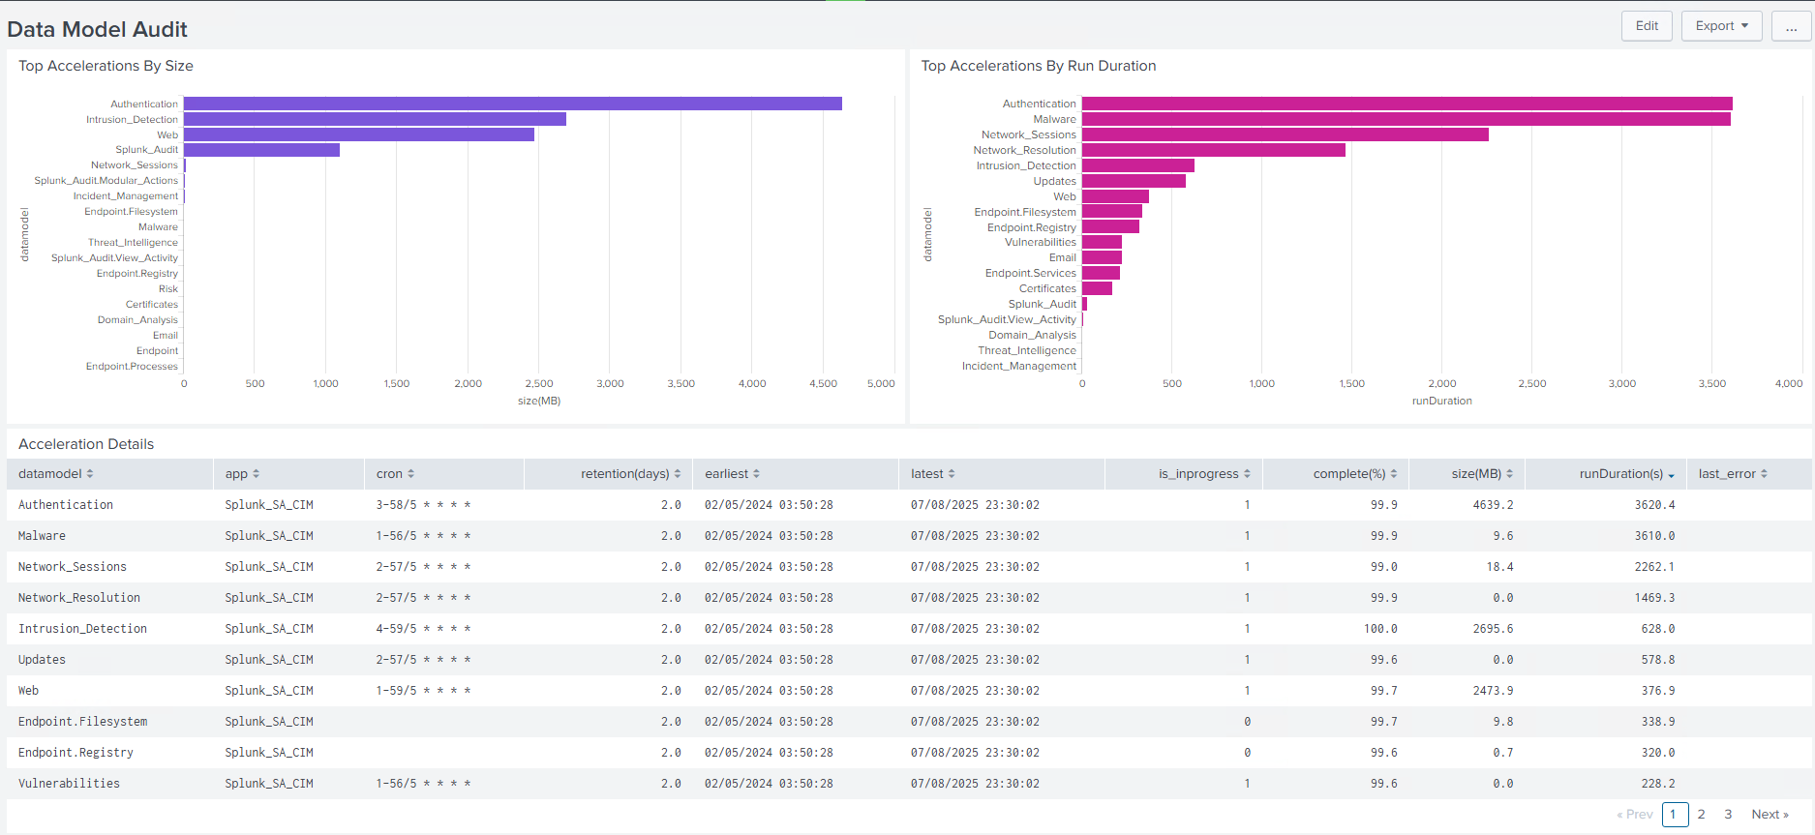This screenshot has height=835, width=1815.
Task: Click the Edit dashboard button
Action: [1647, 26]
